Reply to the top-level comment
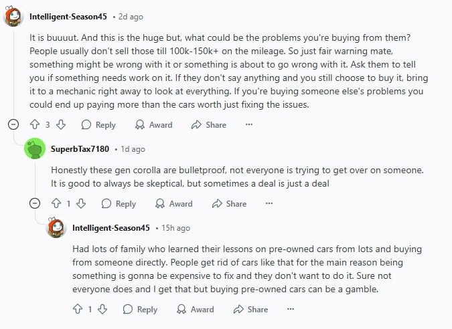 click(x=98, y=124)
